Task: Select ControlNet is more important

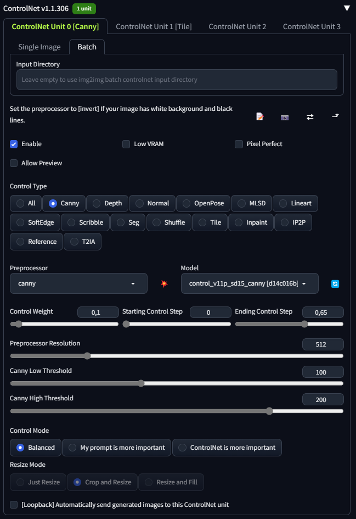Action: pyautogui.click(x=227, y=448)
